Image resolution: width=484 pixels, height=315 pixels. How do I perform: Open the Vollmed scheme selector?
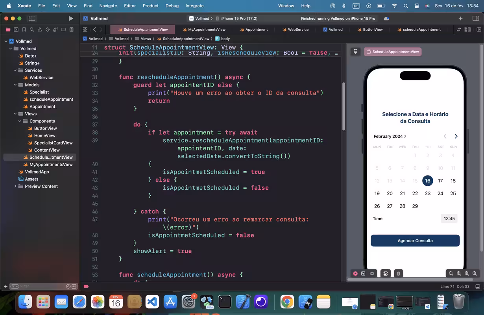[x=199, y=19]
